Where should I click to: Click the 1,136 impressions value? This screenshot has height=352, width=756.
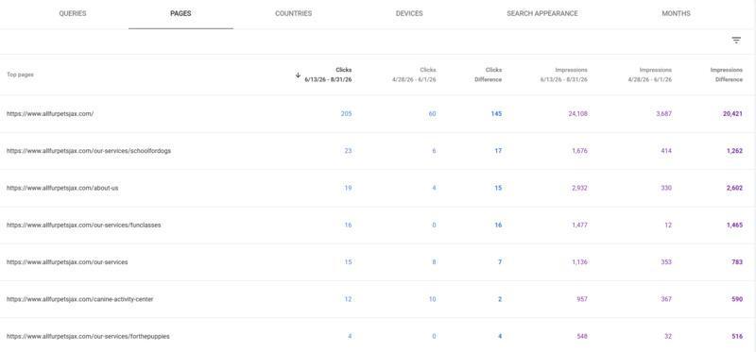(579, 262)
